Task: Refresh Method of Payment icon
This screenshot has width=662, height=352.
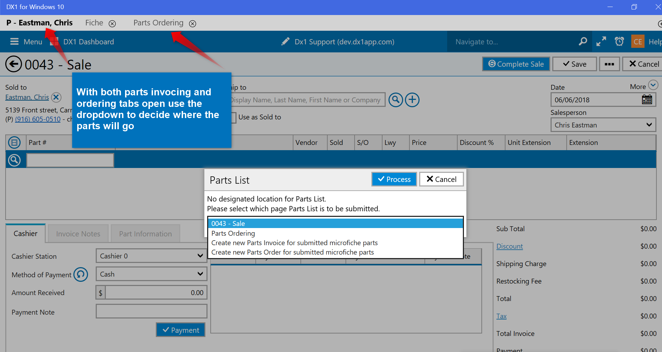Action: 81,274
